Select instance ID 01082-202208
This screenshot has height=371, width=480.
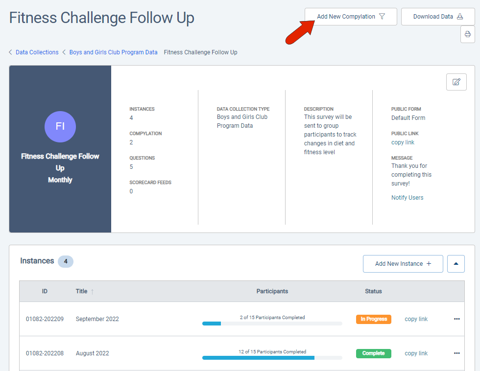[x=45, y=353]
